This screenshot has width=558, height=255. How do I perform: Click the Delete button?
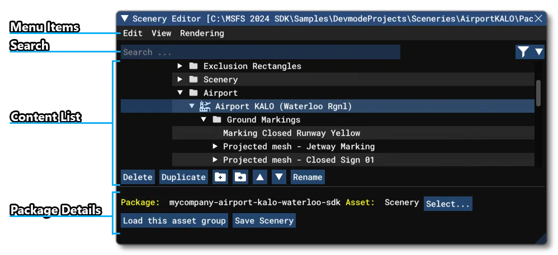pyautogui.click(x=138, y=177)
